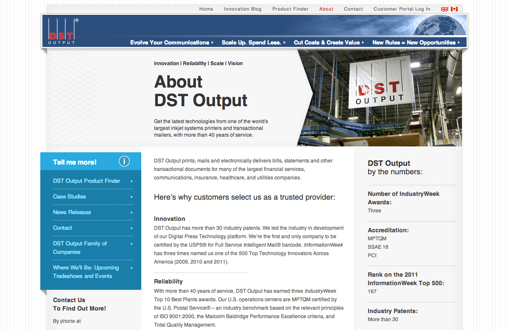The width and height of the screenshot is (509, 330).
Task: Click 'Number of IndustryWeek Awards' label
Action: point(403,198)
